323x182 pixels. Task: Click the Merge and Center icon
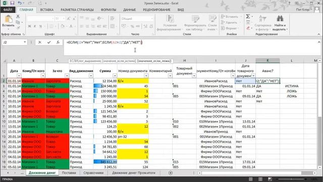tap(113, 26)
